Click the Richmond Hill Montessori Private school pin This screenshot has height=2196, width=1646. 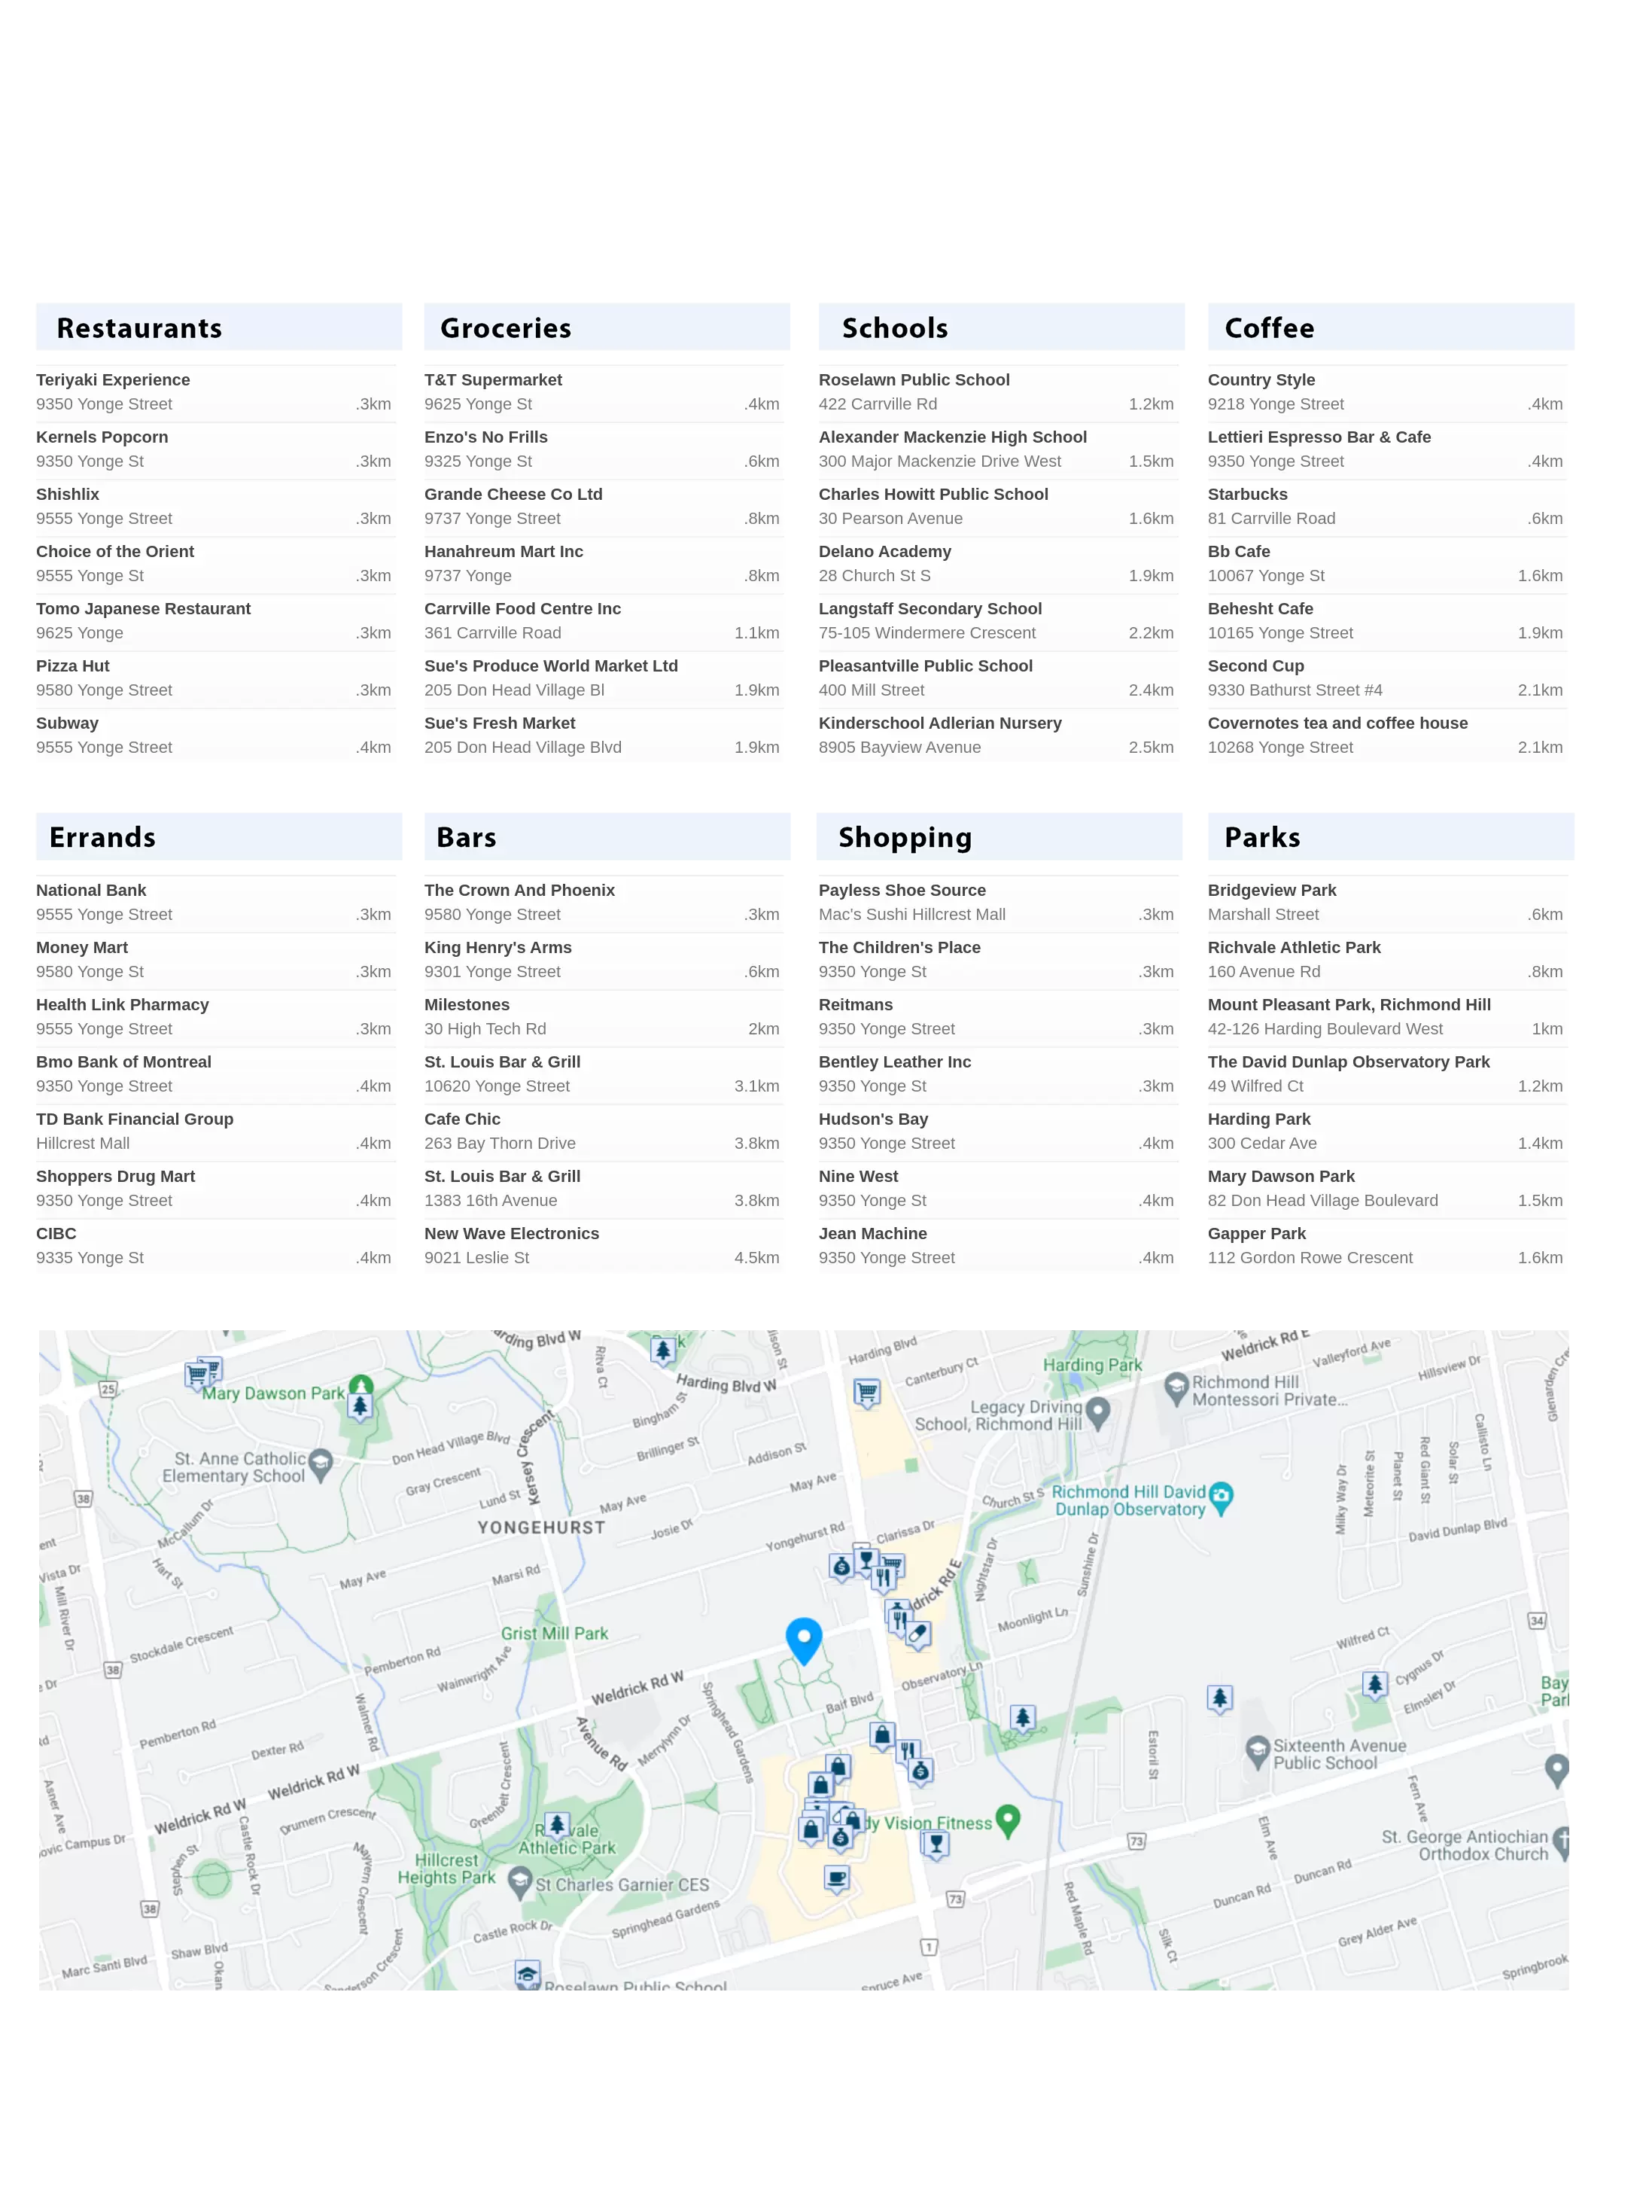click(1176, 1388)
